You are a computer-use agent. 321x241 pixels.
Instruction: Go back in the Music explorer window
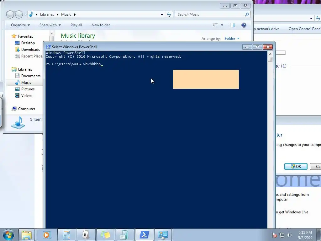tap(10, 14)
